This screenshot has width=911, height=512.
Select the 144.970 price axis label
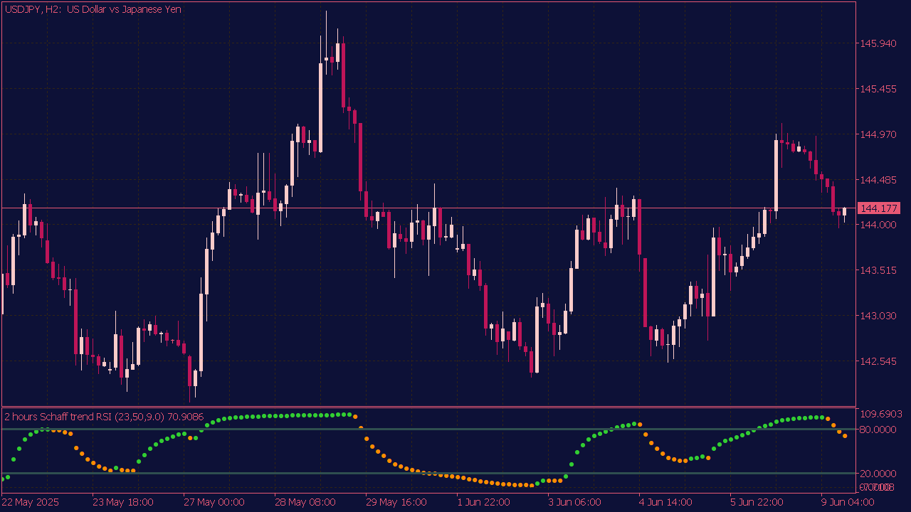(x=878, y=134)
